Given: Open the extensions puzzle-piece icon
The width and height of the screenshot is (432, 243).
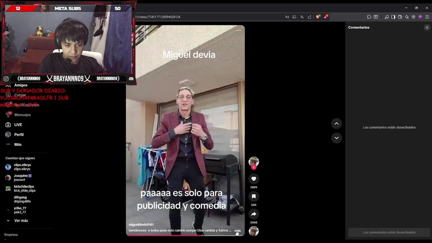Looking at the screenshot, I should click(369, 17).
